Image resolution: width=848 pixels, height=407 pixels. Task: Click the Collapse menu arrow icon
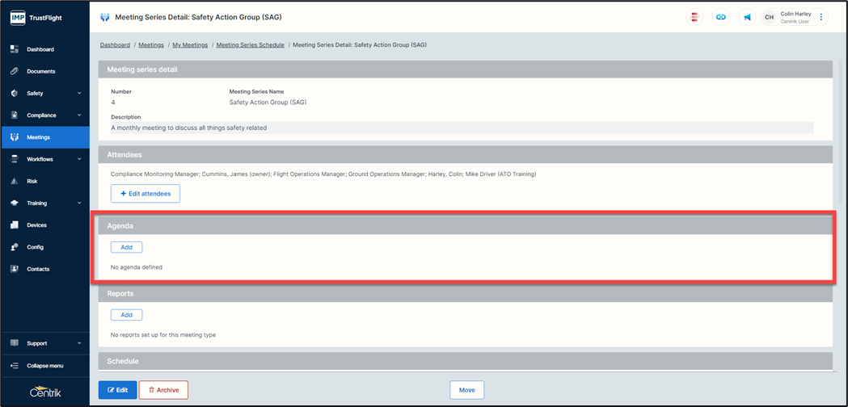[15, 366]
